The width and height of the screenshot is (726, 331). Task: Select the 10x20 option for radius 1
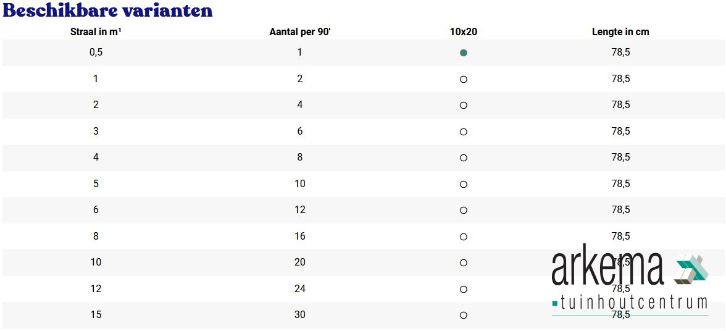[464, 79]
